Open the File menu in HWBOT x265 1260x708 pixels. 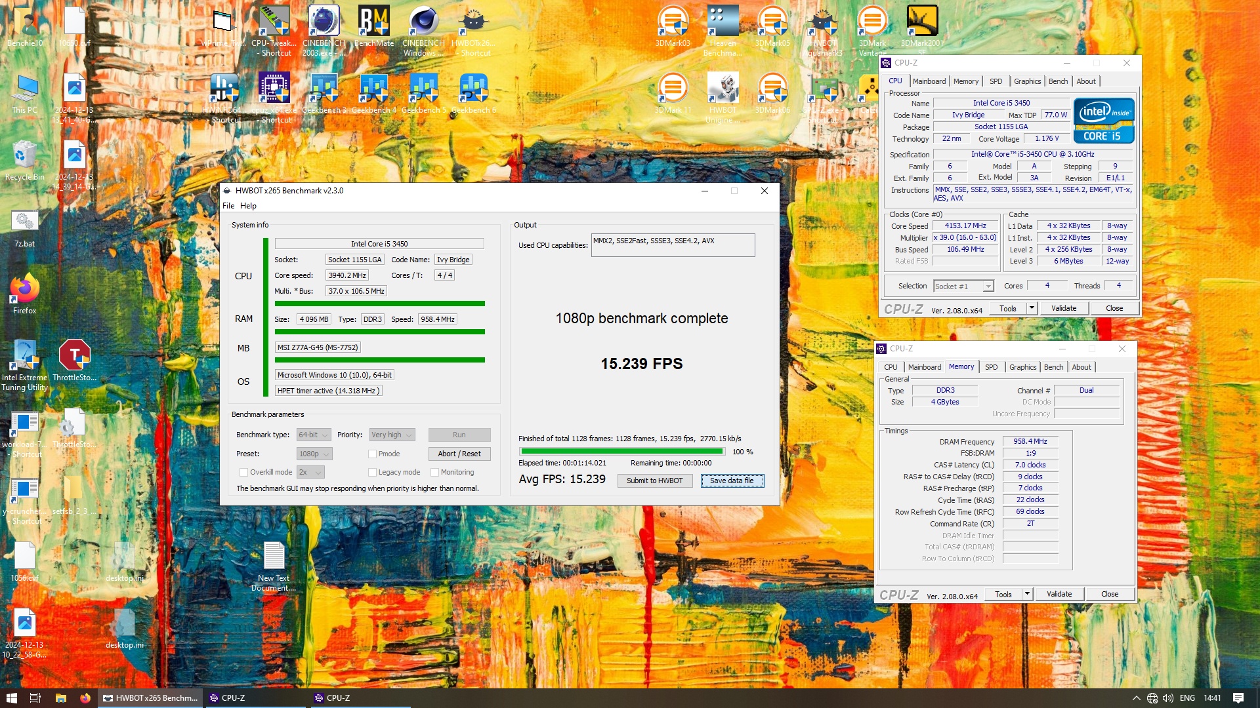click(x=228, y=206)
